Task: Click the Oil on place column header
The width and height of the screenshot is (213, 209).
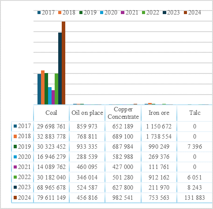Action: pyautogui.click(x=87, y=113)
